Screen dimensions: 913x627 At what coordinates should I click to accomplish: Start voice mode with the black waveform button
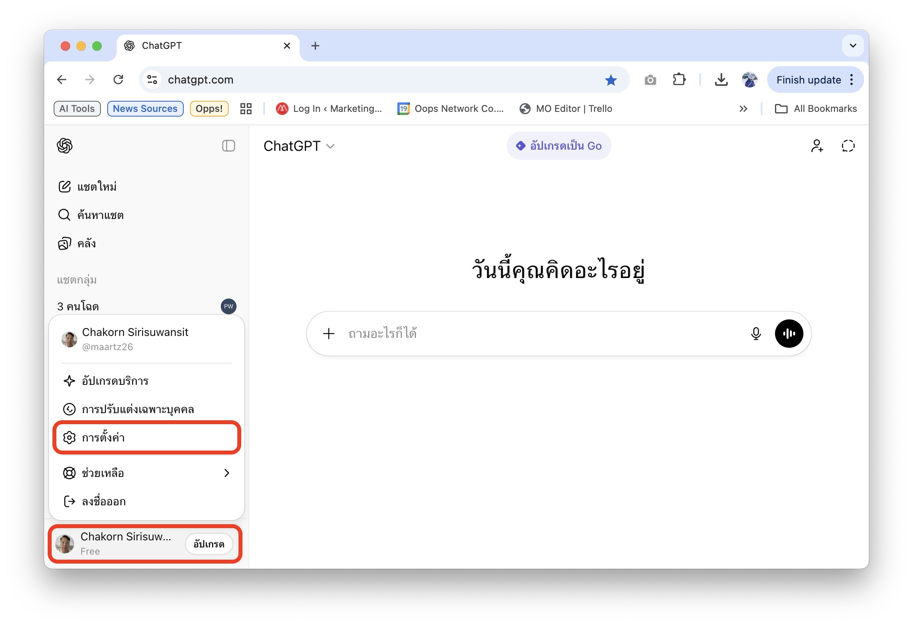[x=789, y=334]
